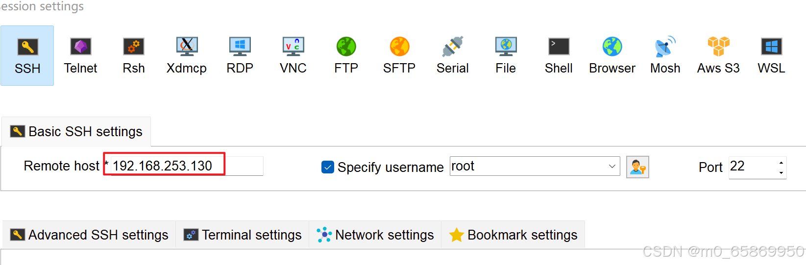Choose the Rsh session icon
806x265 pixels.
(x=133, y=55)
